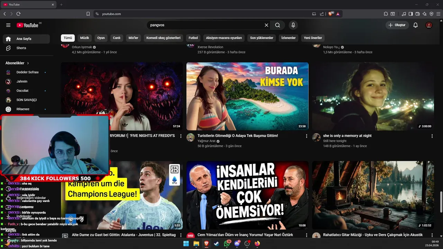Bookmark this page icon
Image resolution: width=443 pixels, height=249 pixels.
click(88, 14)
